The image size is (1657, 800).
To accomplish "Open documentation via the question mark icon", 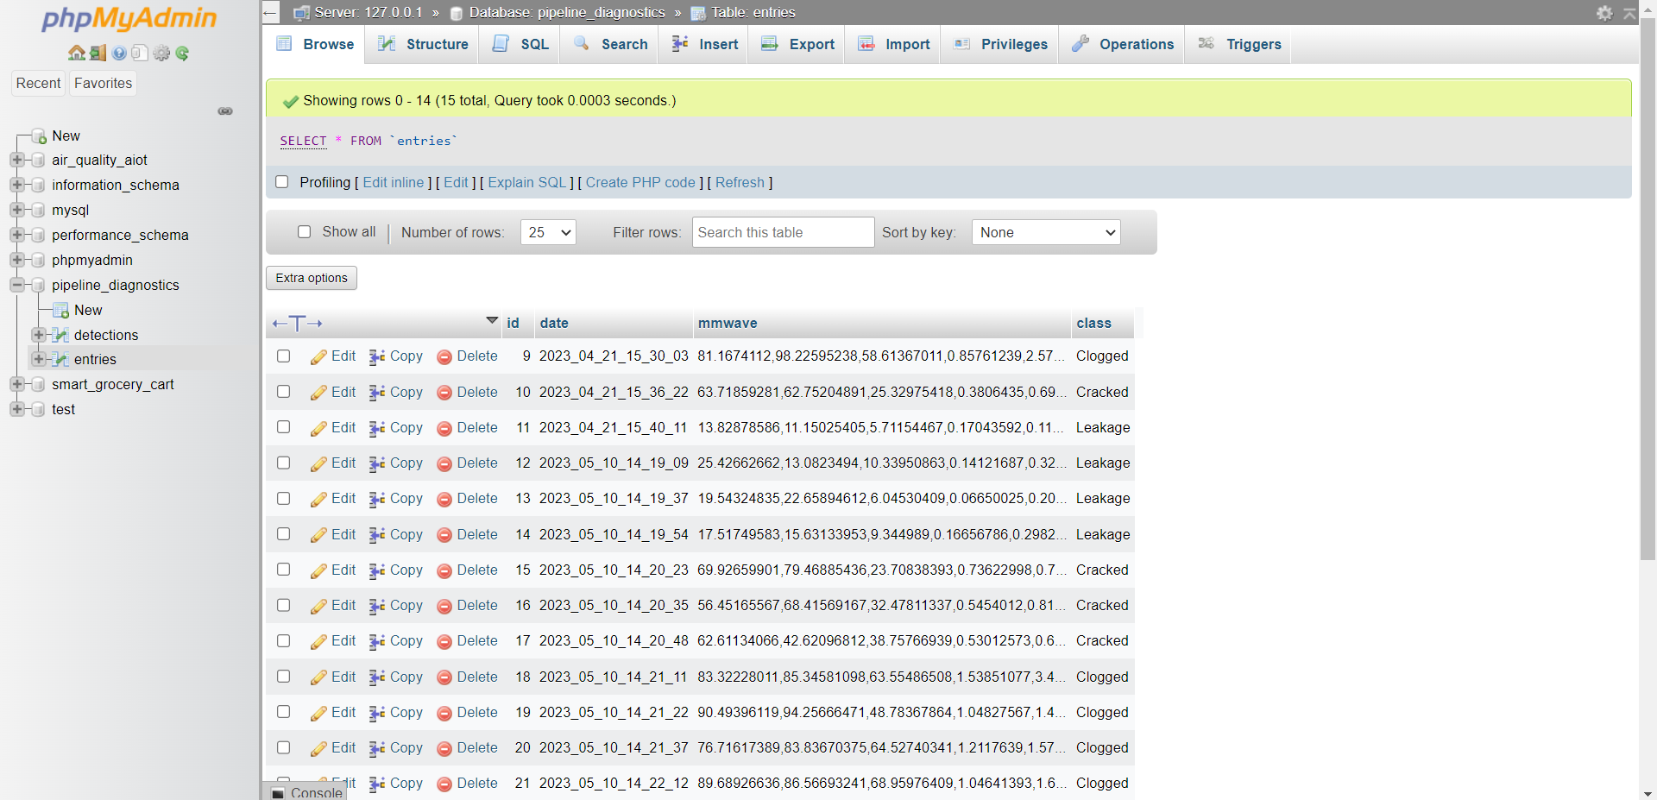I will pyautogui.click(x=118, y=53).
